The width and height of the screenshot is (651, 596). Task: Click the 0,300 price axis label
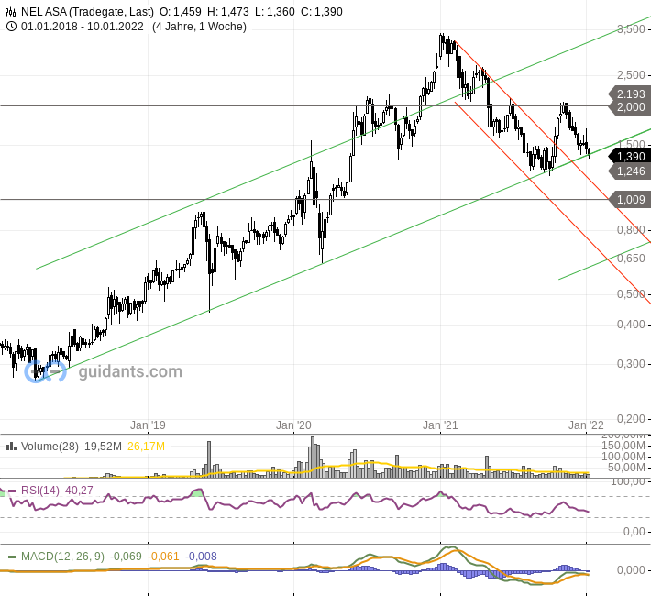pyautogui.click(x=631, y=364)
